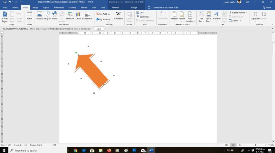Screen dimensions: 275x153
Task: Open the Drawing Tools Format tab
Action: click(x=115, y=7)
